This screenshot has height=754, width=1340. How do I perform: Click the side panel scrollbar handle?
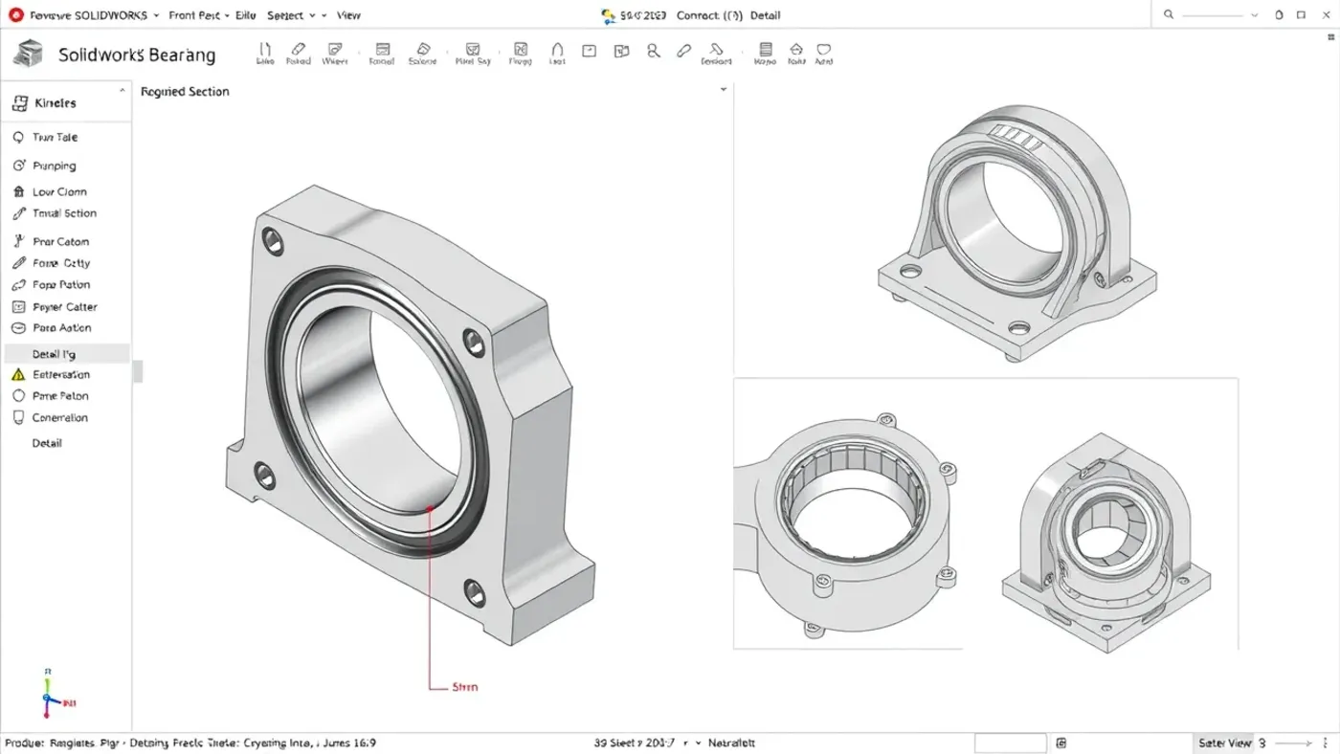[x=138, y=371]
